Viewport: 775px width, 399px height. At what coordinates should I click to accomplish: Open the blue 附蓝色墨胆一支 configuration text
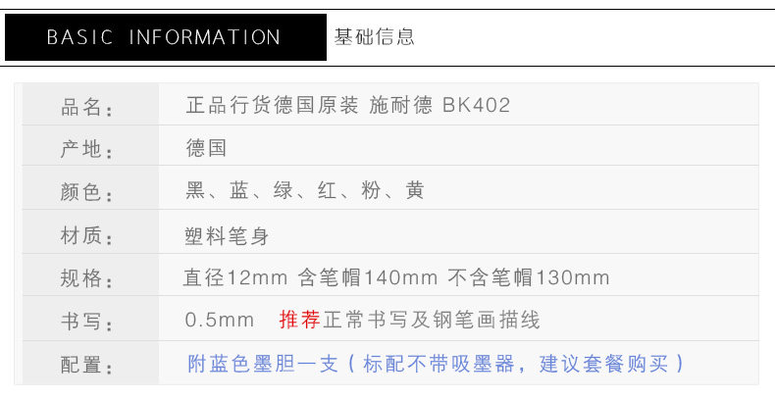coord(263,364)
